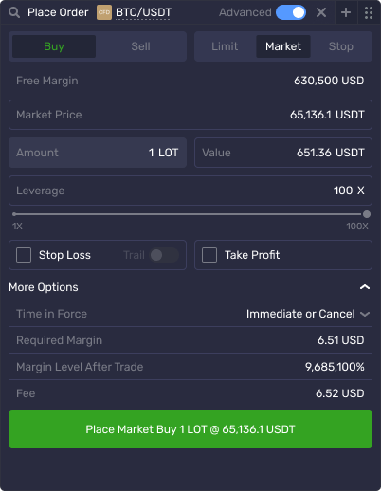
Task: Open the Time in Force dropdown
Action: (x=308, y=314)
